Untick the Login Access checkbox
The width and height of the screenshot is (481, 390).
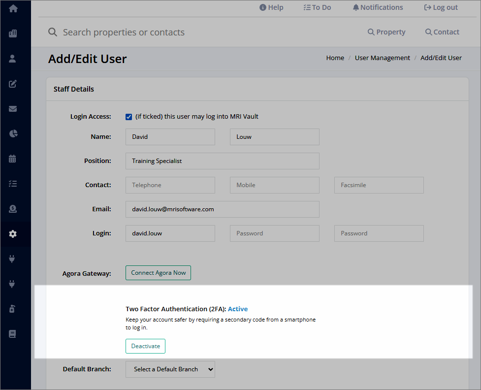click(x=128, y=117)
